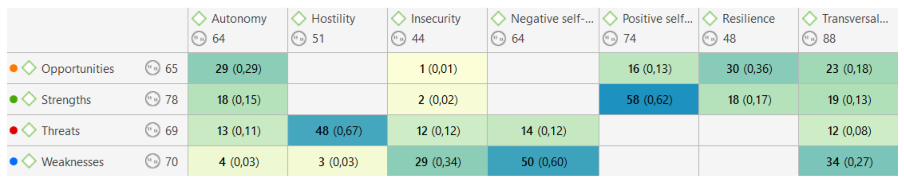
Task: Click the Transversal code diamond icon
Action: coord(810,18)
